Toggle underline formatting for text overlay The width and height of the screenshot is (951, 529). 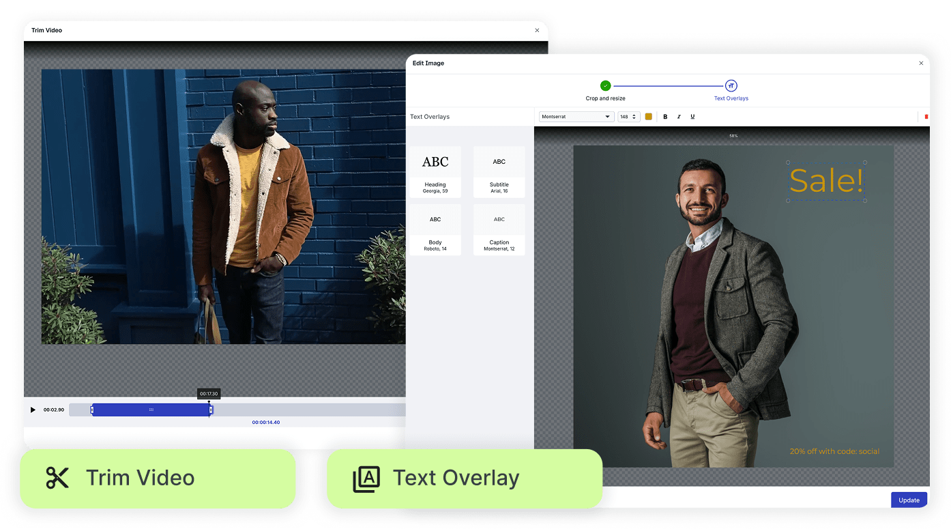[x=692, y=117]
